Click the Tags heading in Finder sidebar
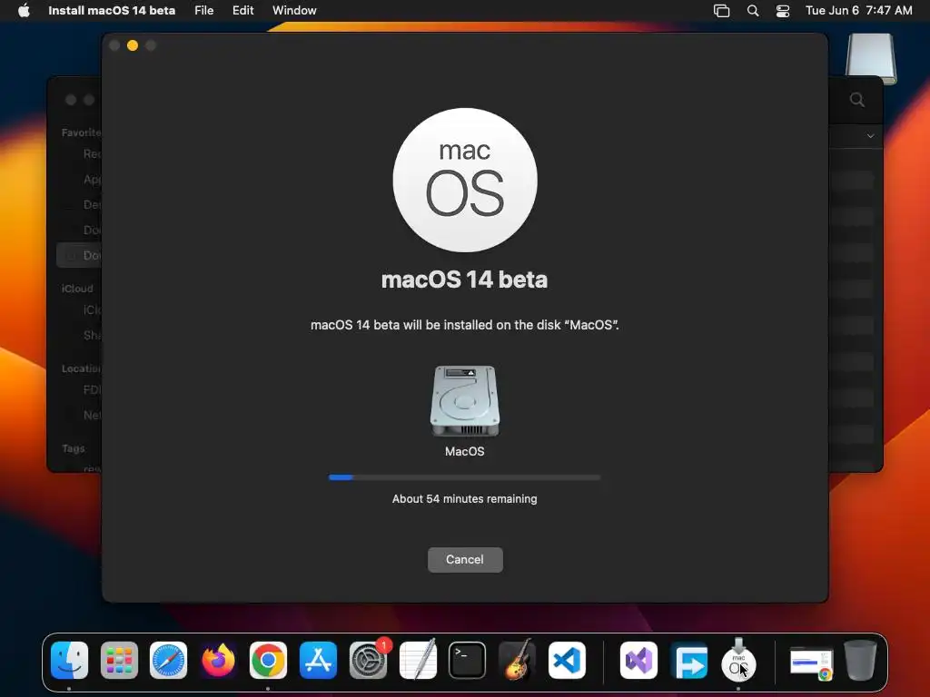The width and height of the screenshot is (930, 697). click(74, 448)
